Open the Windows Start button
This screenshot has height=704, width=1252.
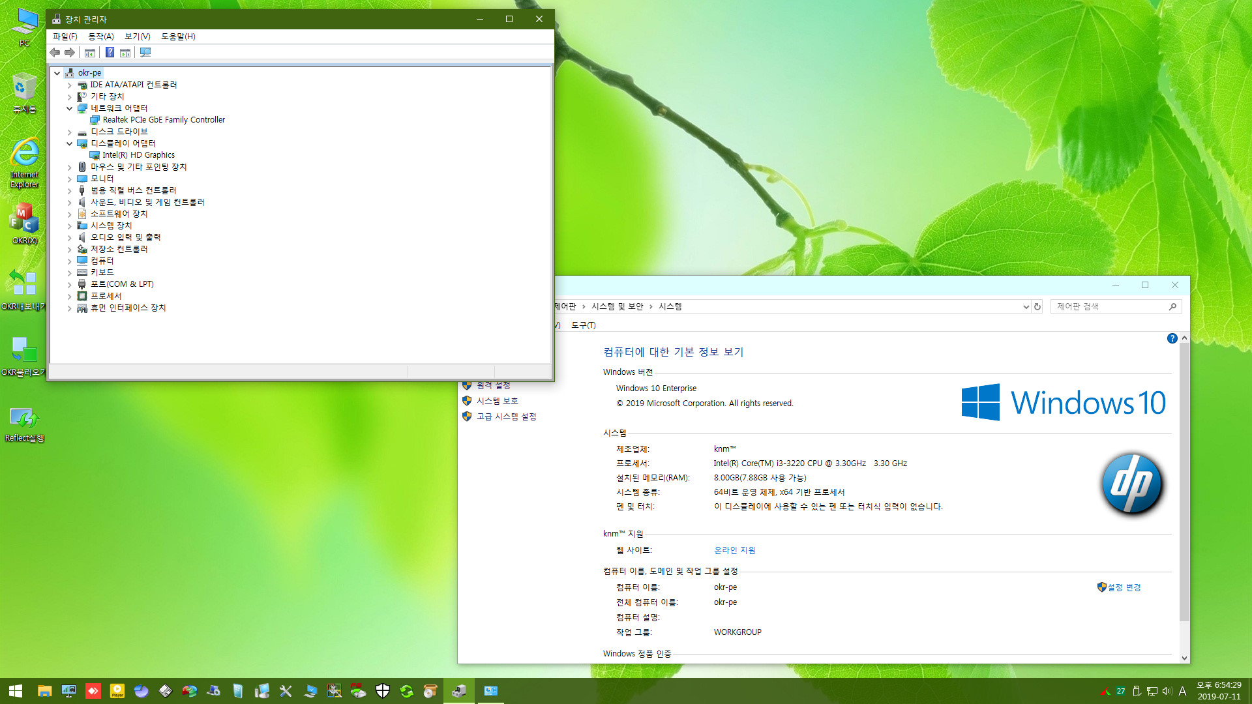16,691
